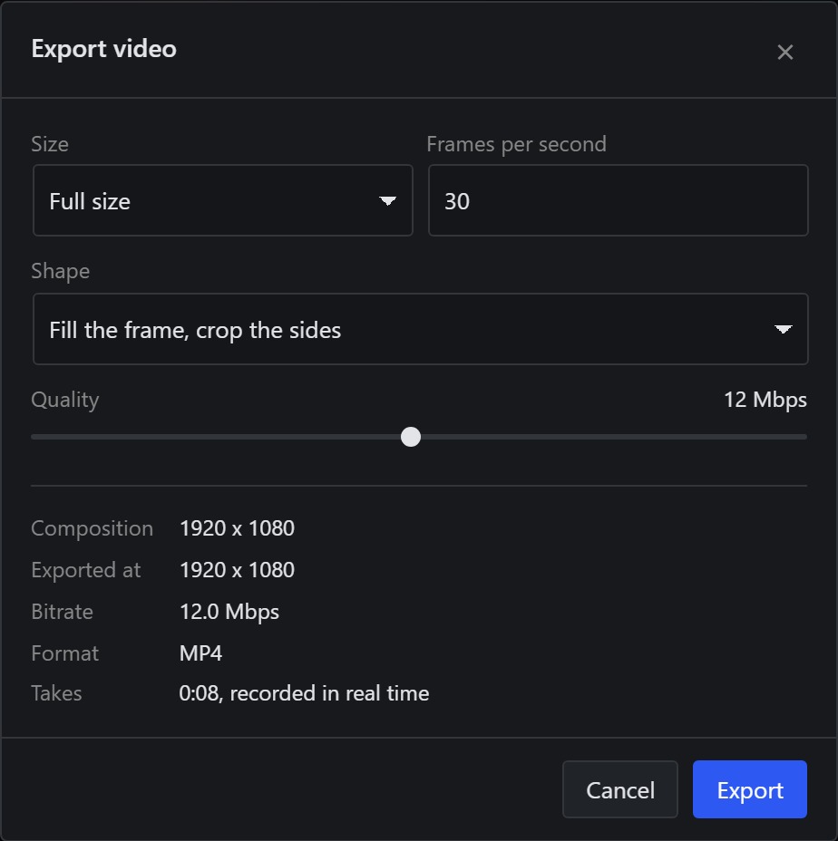This screenshot has width=838, height=841.
Task: Click the Composition 1920 x 1080 value
Action: click(237, 528)
